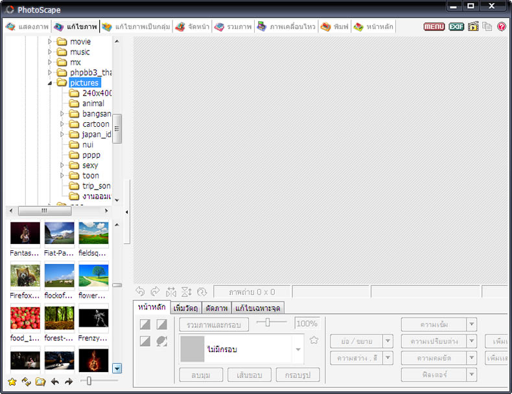Expand the movie folder
This screenshot has height=394, width=512.
click(x=50, y=41)
